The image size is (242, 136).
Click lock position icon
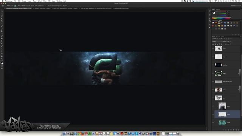(220, 44)
